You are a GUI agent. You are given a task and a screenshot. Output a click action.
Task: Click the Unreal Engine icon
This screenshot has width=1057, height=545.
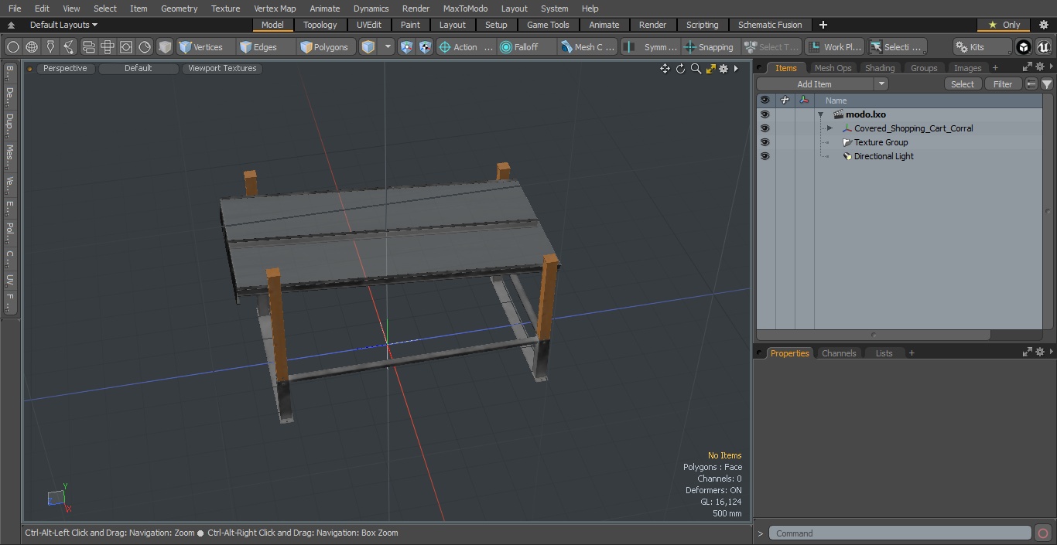pos(1043,47)
